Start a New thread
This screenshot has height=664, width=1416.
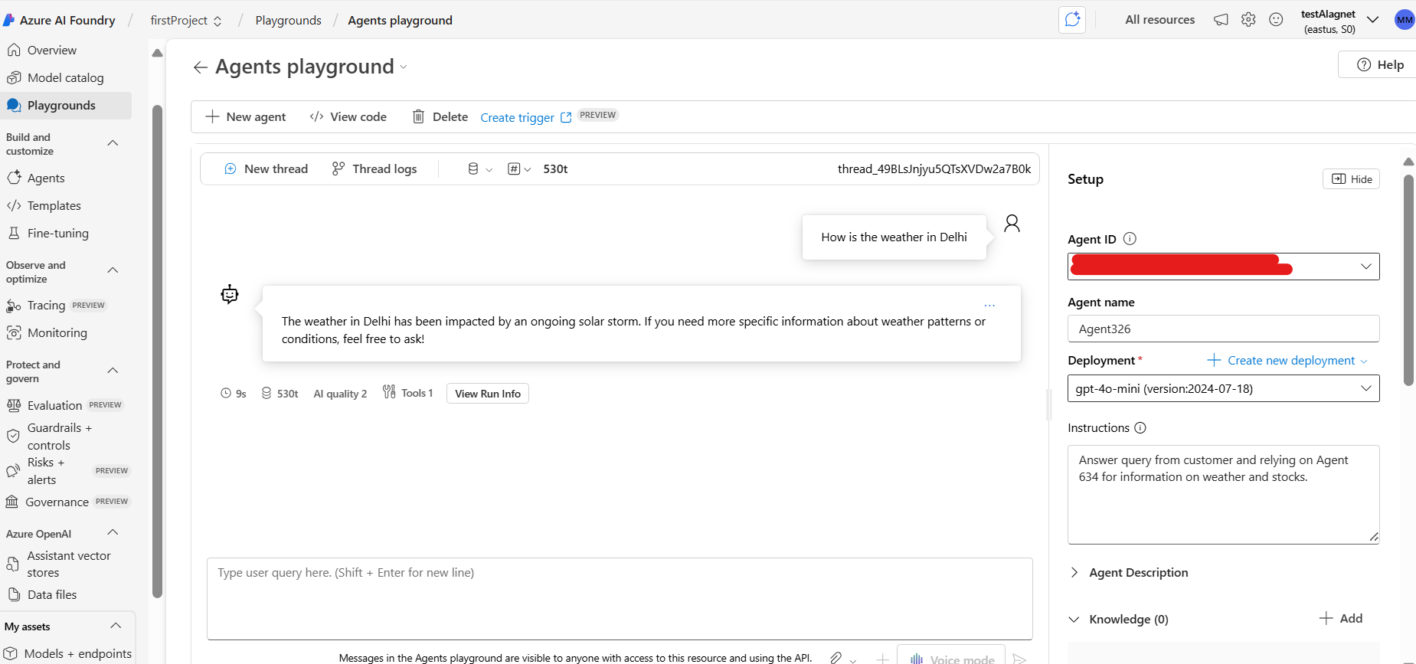266,169
